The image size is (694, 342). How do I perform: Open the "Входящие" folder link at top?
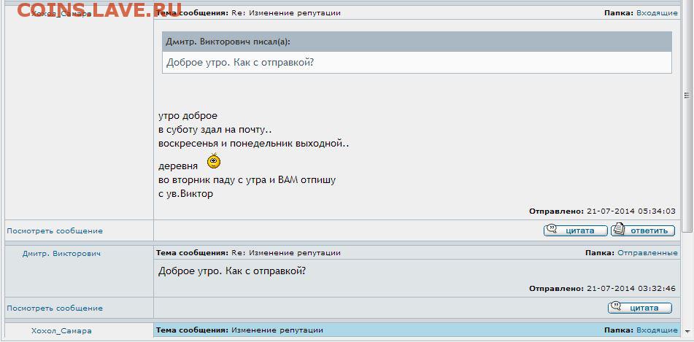(x=657, y=13)
